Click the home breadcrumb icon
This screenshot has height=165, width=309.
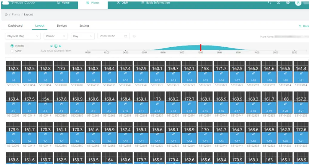6,14
